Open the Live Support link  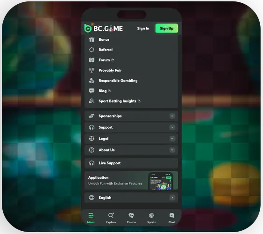[131, 163]
